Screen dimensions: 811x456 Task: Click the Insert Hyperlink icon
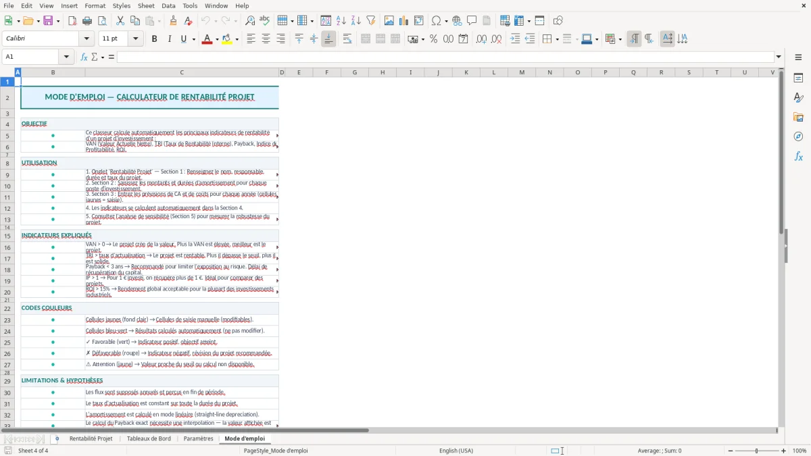(x=457, y=21)
